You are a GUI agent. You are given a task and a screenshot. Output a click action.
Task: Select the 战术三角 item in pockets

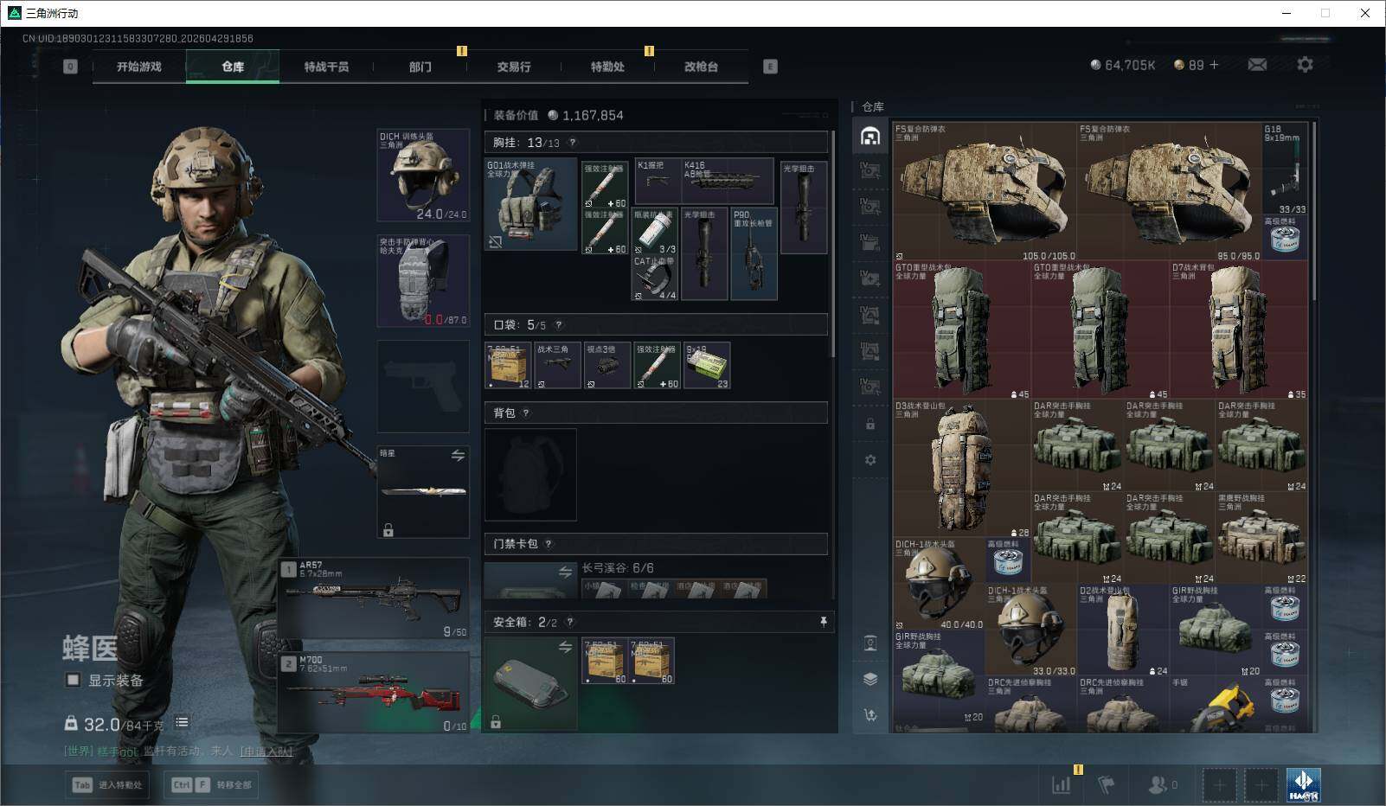pyautogui.click(x=557, y=365)
